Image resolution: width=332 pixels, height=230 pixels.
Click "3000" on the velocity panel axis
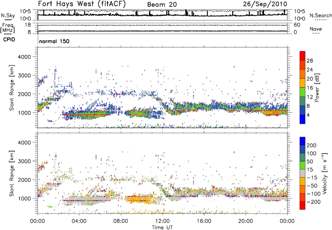coord(24,161)
